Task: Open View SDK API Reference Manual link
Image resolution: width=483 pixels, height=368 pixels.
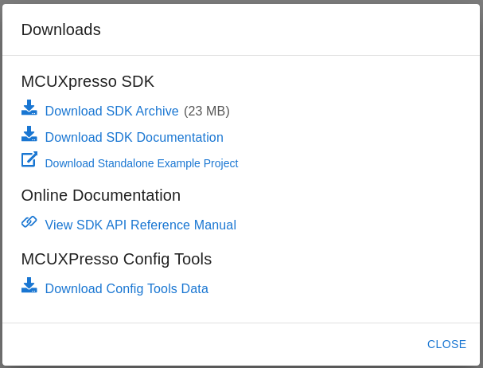Action: point(141,225)
